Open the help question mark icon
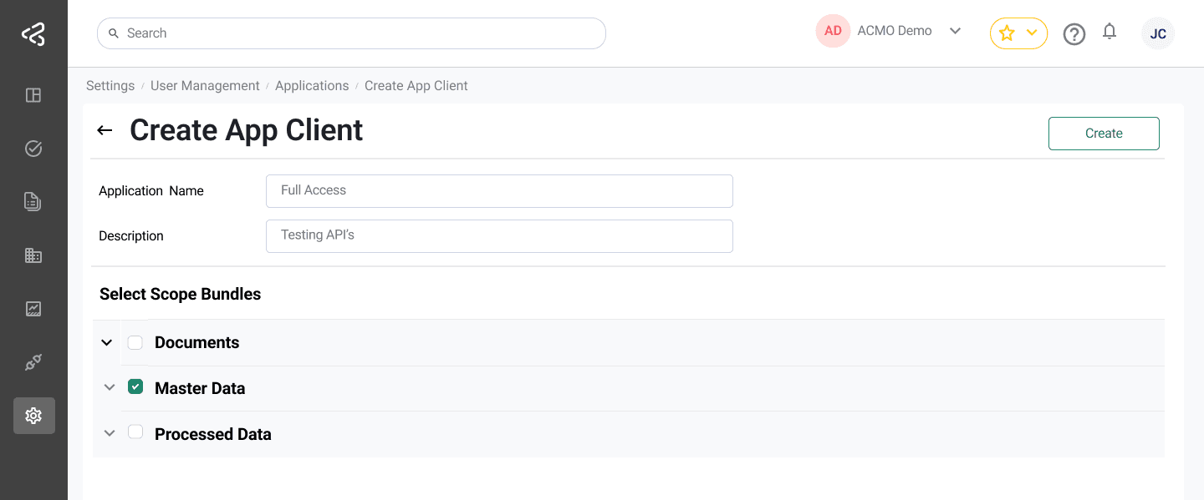The height and width of the screenshot is (500, 1204). (x=1074, y=33)
